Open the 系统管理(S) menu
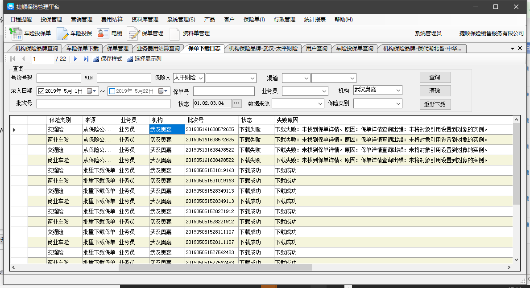The image size is (530, 288). pyautogui.click(x=181, y=20)
